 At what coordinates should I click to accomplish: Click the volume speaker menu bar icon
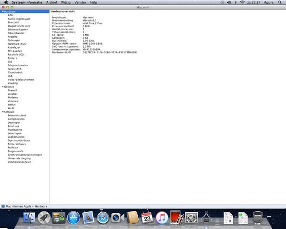(229, 2)
